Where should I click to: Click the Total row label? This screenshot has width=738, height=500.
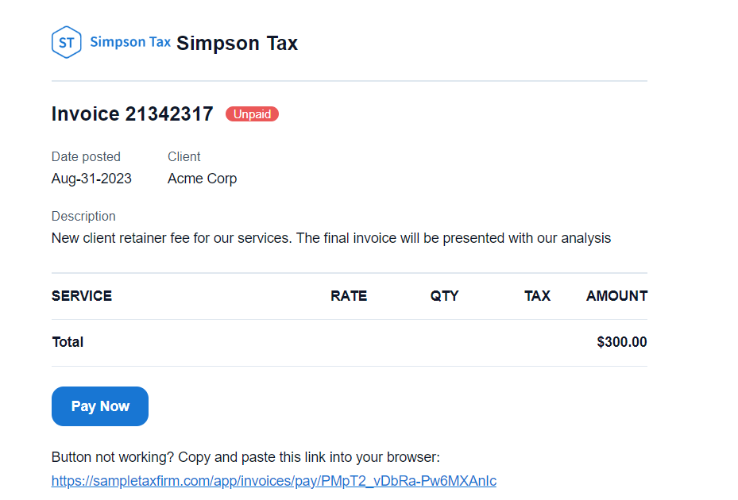click(68, 342)
